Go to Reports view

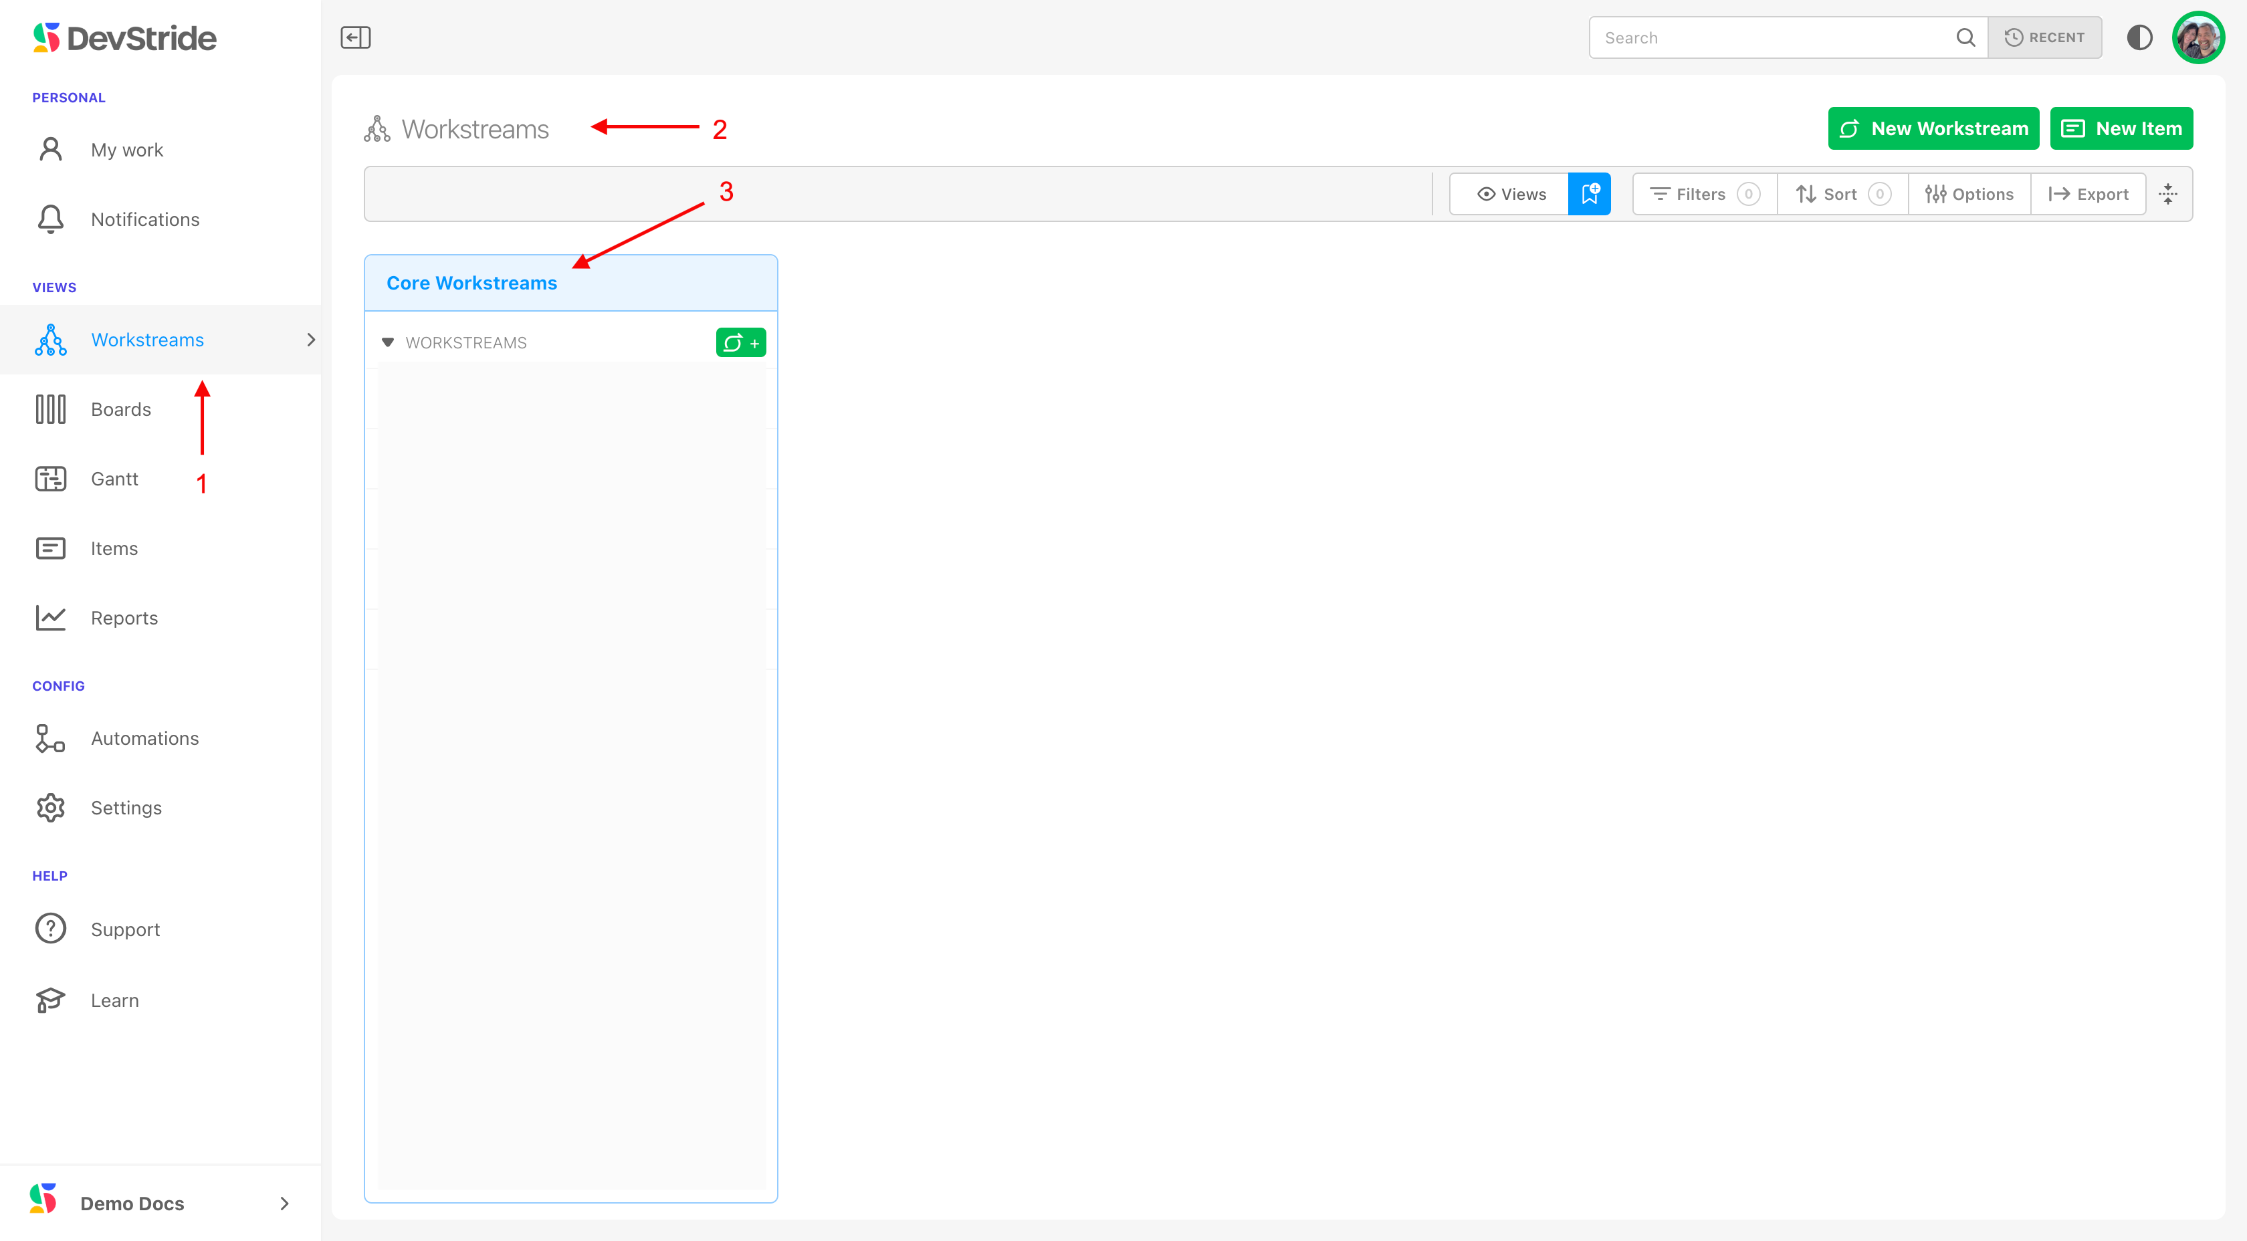click(124, 617)
